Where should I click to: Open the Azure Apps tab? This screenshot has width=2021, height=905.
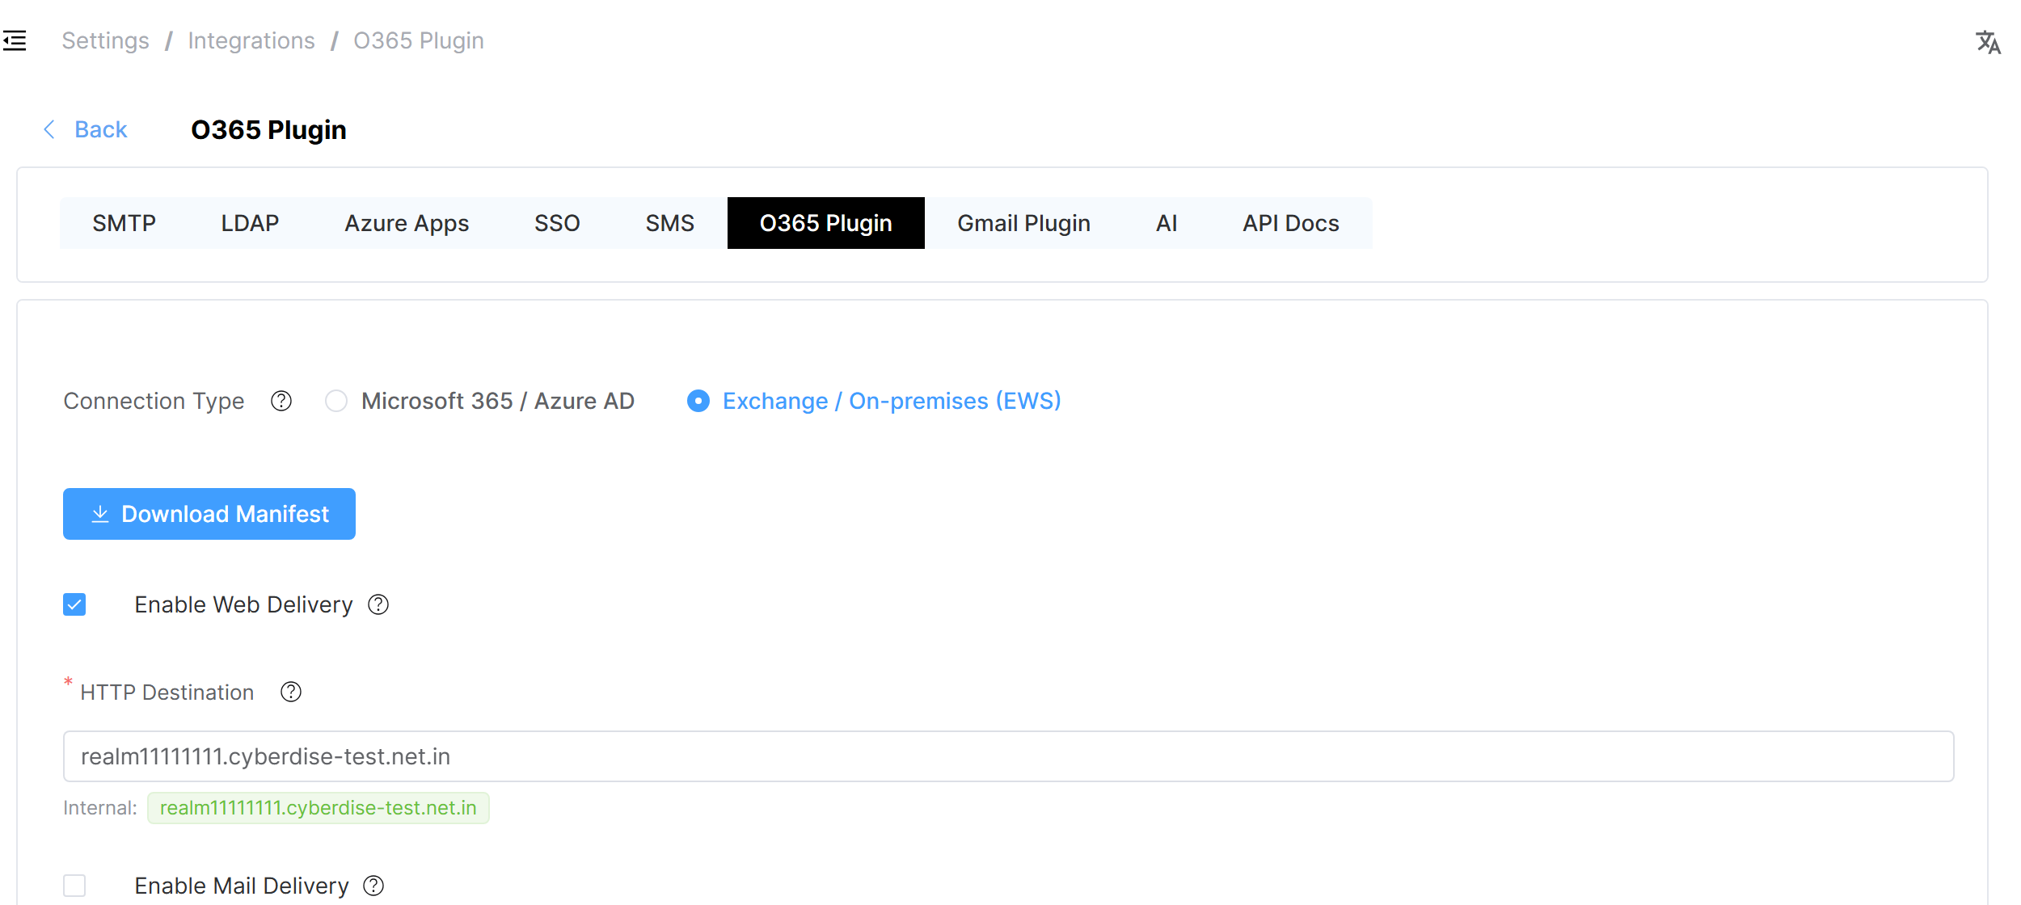point(407,223)
